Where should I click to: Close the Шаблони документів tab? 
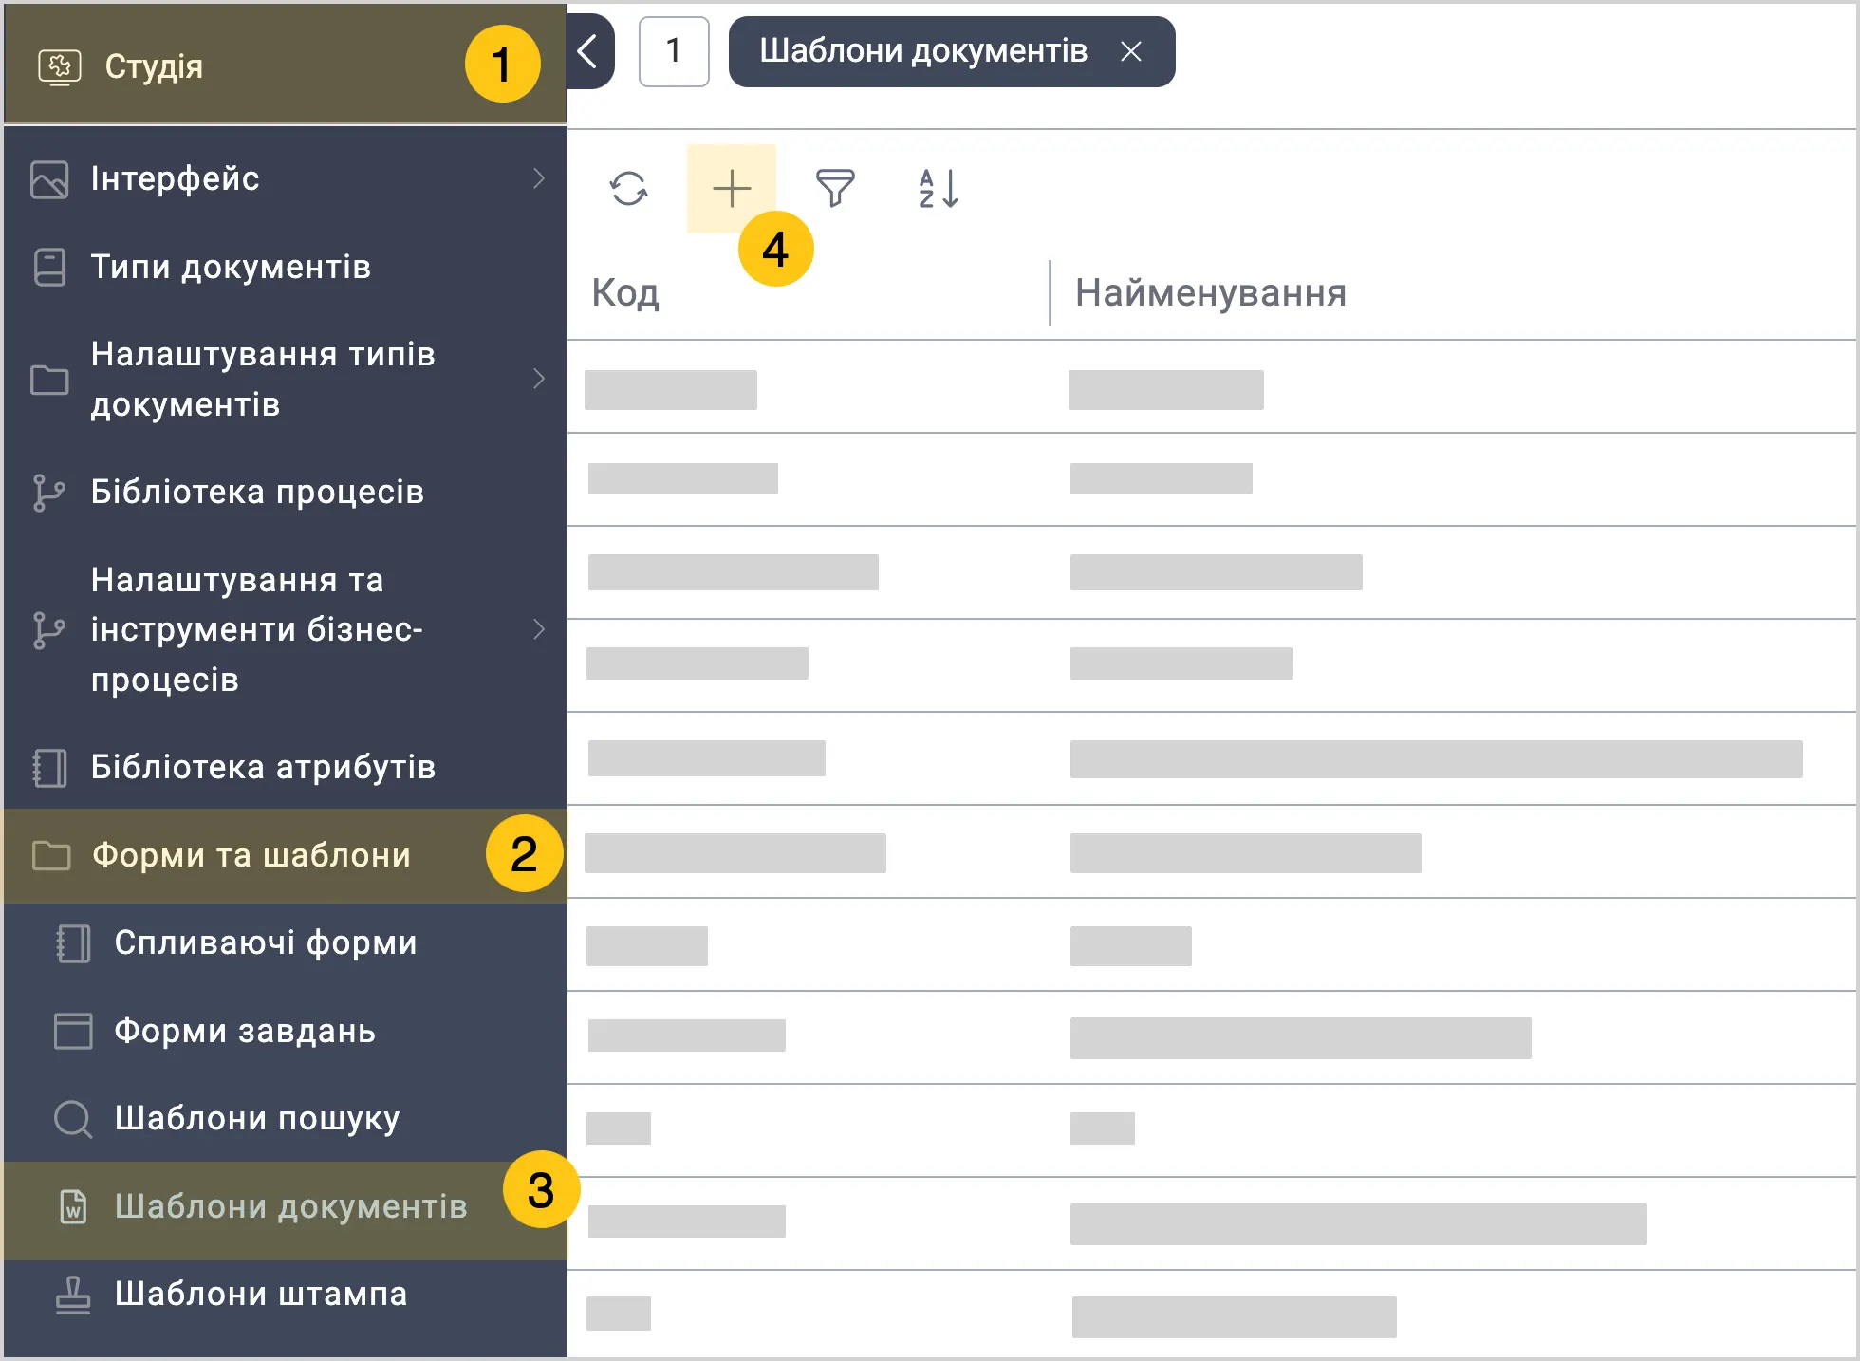point(1131,51)
